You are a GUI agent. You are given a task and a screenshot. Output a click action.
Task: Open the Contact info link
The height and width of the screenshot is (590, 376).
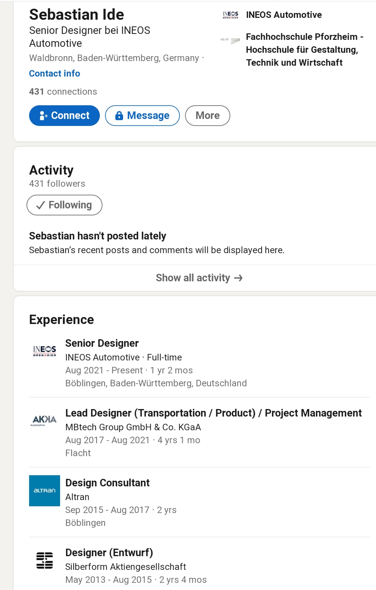click(x=54, y=73)
